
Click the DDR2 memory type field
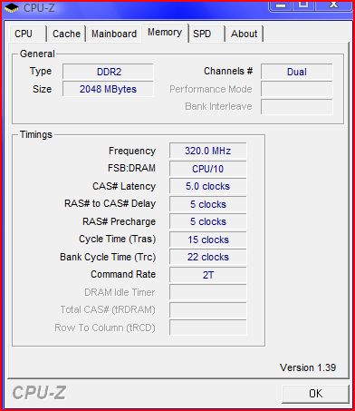point(108,72)
